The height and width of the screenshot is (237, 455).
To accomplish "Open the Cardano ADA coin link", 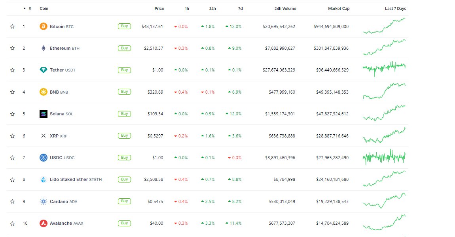I will (64, 201).
